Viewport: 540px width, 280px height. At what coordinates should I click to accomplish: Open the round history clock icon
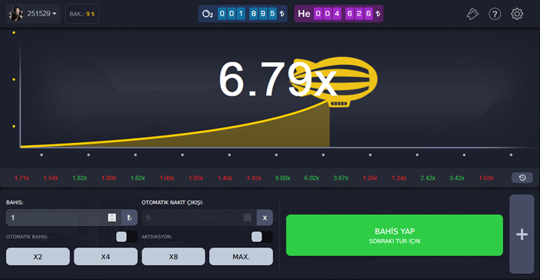[x=522, y=178]
